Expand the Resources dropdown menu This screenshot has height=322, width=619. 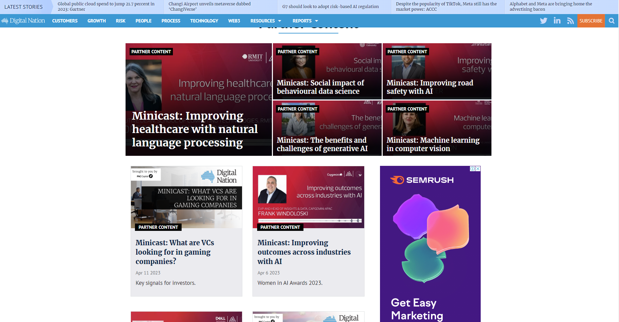pyautogui.click(x=266, y=21)
